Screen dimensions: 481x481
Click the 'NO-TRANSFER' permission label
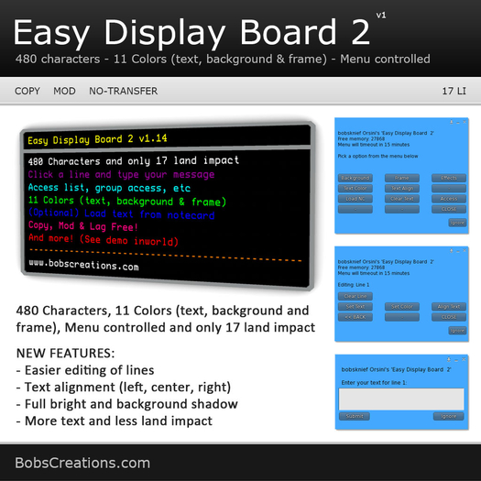click(x=124, y=91)
